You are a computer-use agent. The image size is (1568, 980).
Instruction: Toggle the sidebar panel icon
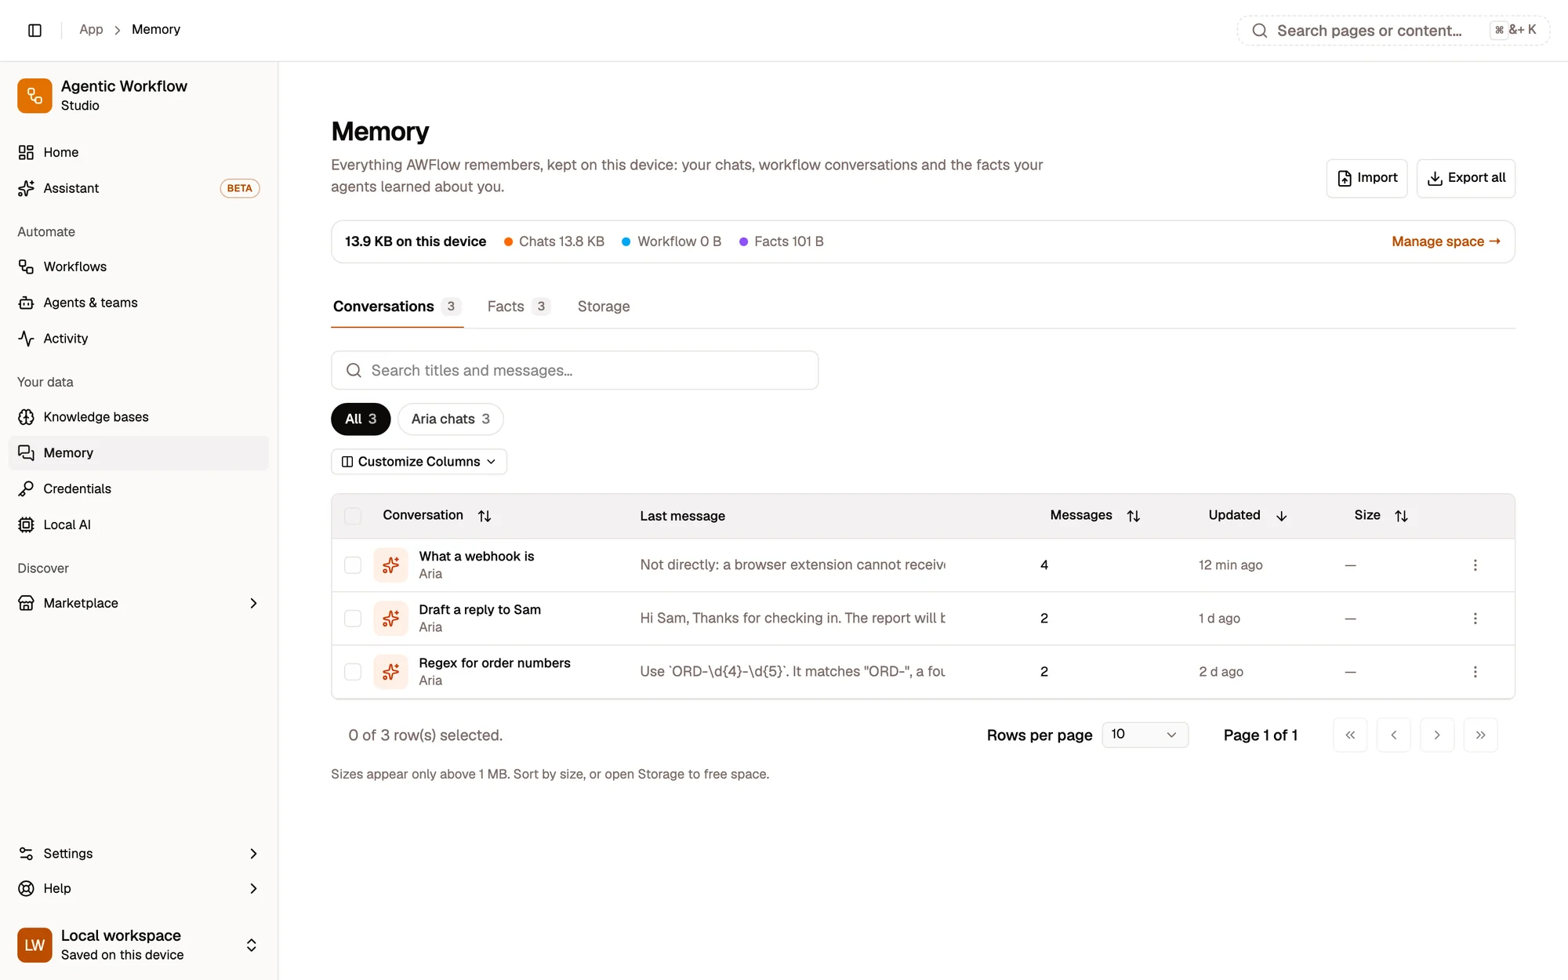34,30
